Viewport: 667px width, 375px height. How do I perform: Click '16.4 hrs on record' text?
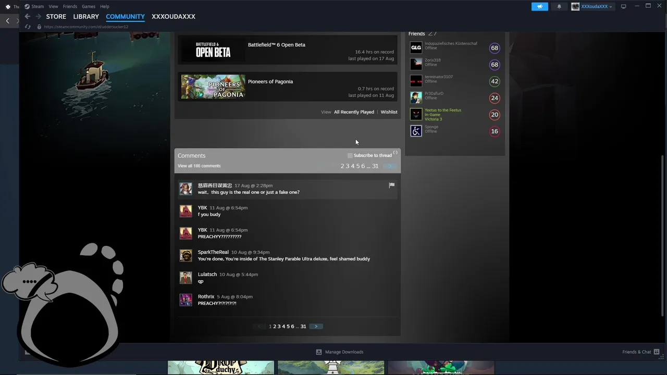coord(374,52)
